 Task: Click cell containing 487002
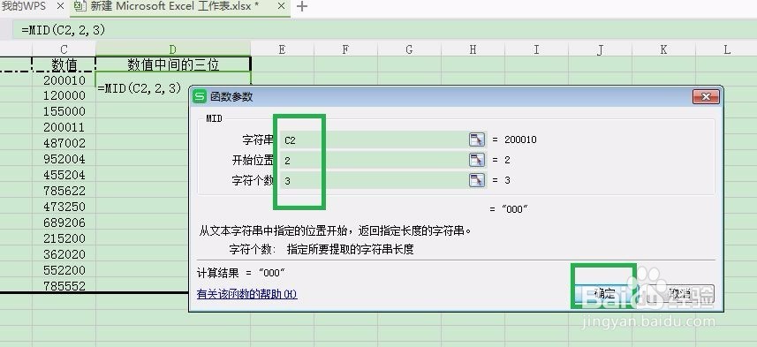click(64, 143)
